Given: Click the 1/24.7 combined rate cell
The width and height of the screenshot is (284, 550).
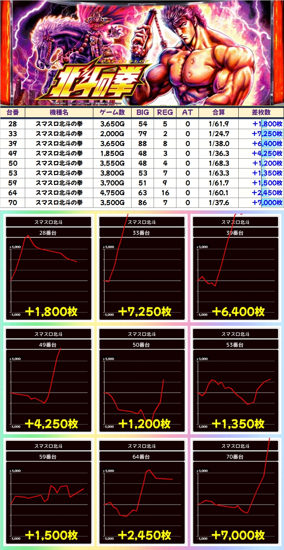Looking at the screenshot, I should click(219, 133).
